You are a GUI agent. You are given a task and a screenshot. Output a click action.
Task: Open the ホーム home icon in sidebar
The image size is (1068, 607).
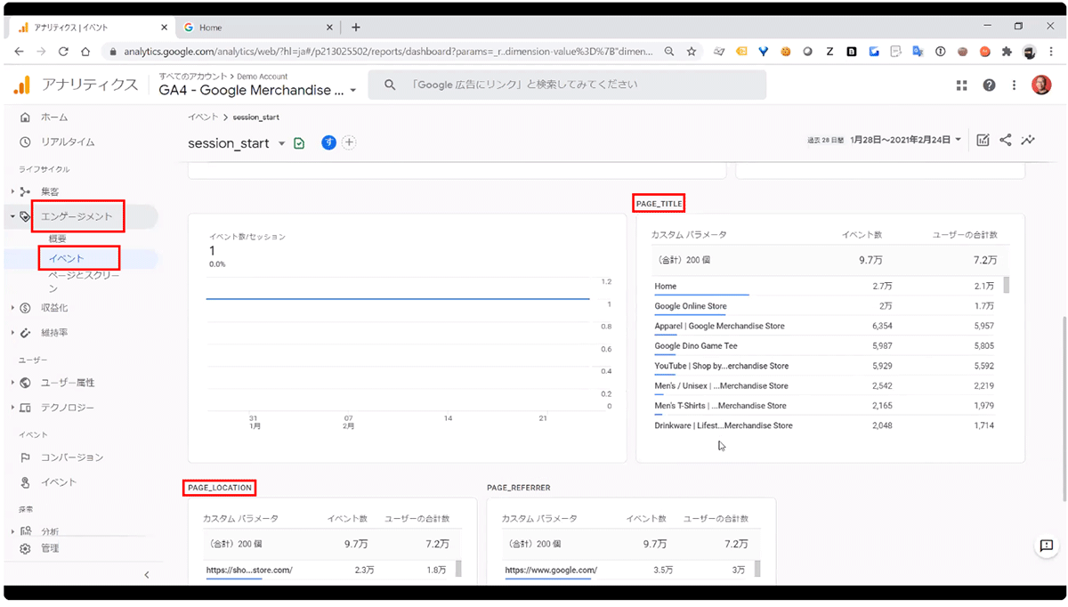[x=25, y=117]
